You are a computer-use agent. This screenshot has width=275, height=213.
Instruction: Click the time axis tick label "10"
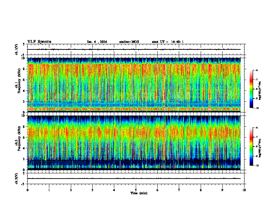coord(244,190)
